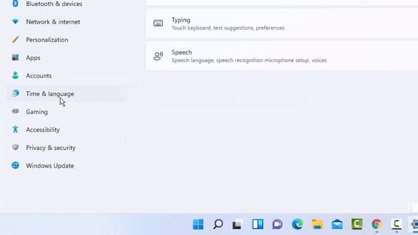The height and width of the screenshot is (235, 418).
Task: Click the Apps icon in sidebar
Action: coord(16,57)
